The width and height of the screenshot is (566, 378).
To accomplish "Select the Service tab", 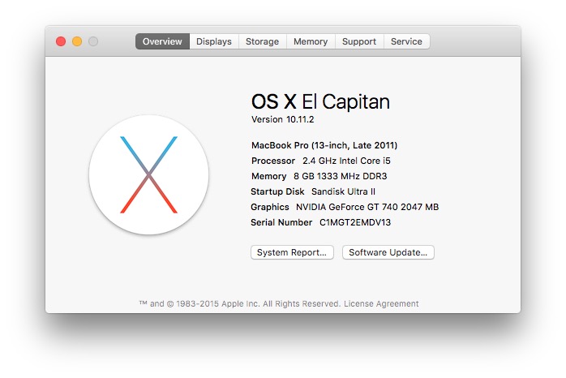I will pos(406,41).
